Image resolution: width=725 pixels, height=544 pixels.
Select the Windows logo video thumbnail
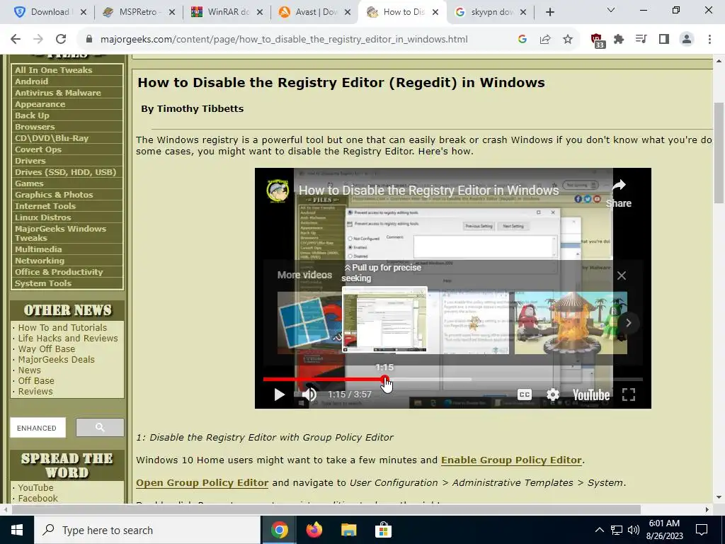[x=309, y=323]
